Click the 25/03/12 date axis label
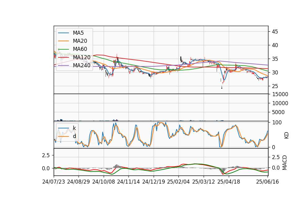Image resolution: width=298 pixels, height=214 pixels. coord(204,182)
